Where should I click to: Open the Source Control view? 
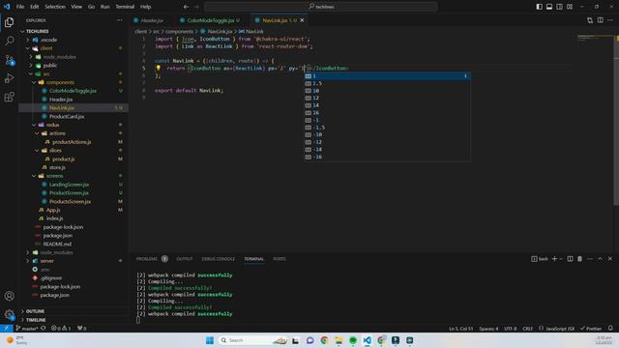[9, 60]
